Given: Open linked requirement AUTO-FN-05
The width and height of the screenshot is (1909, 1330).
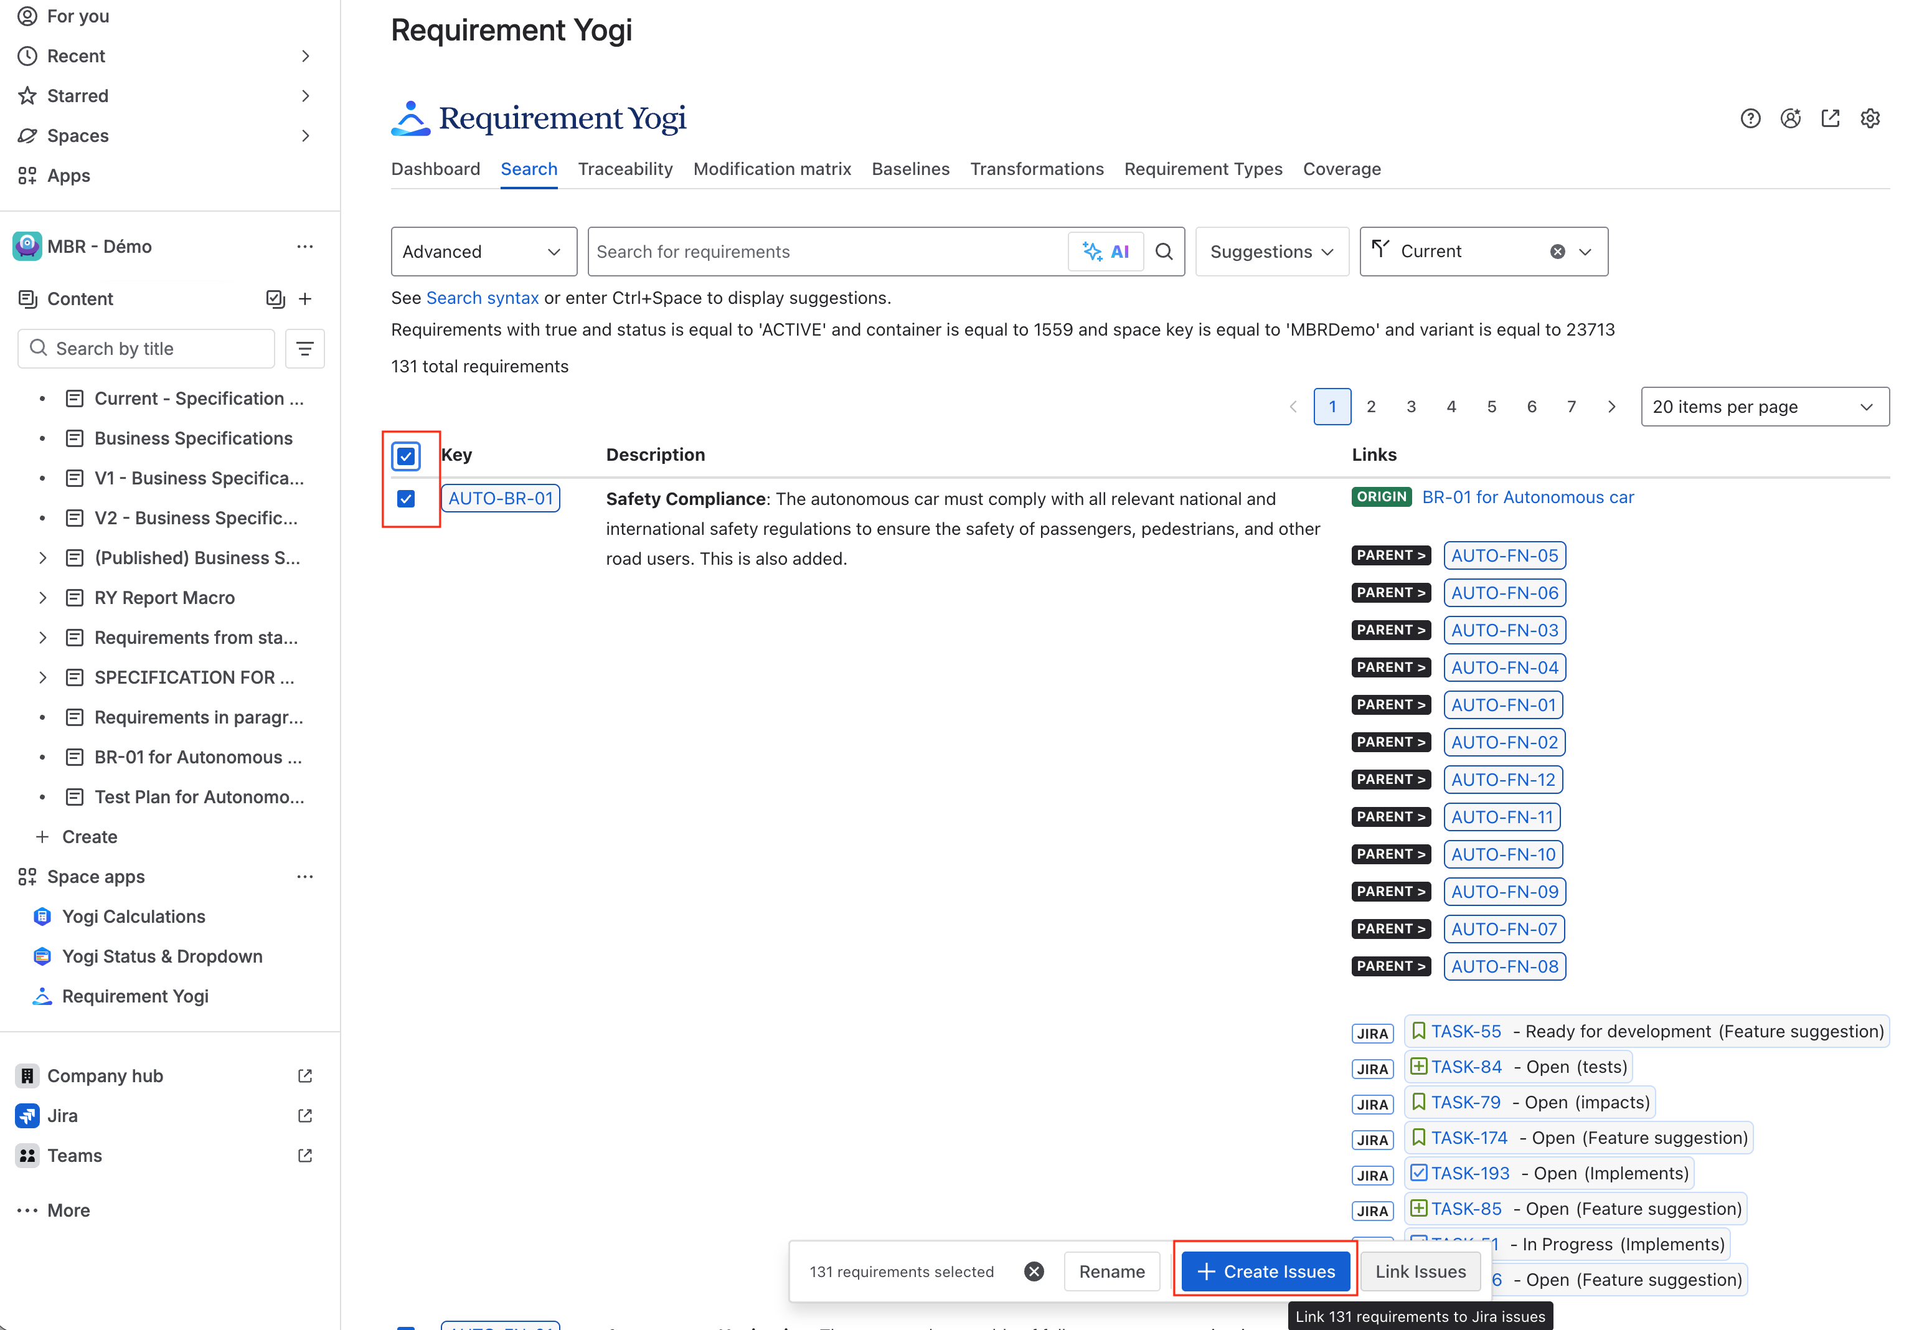Looking at the screenshot, I should [1505, 556].
